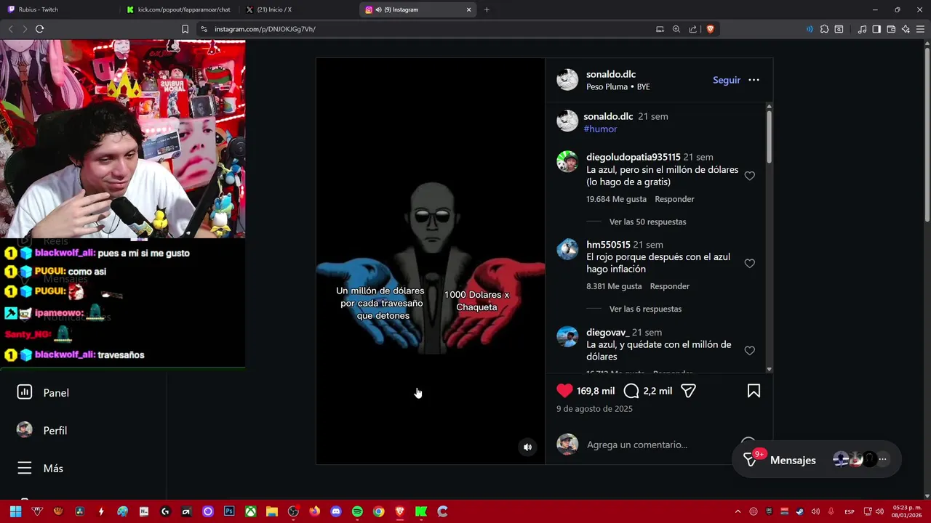Click the video post thumbnail
This screenshot has width=931, height=523.
(x=431, y=261)
